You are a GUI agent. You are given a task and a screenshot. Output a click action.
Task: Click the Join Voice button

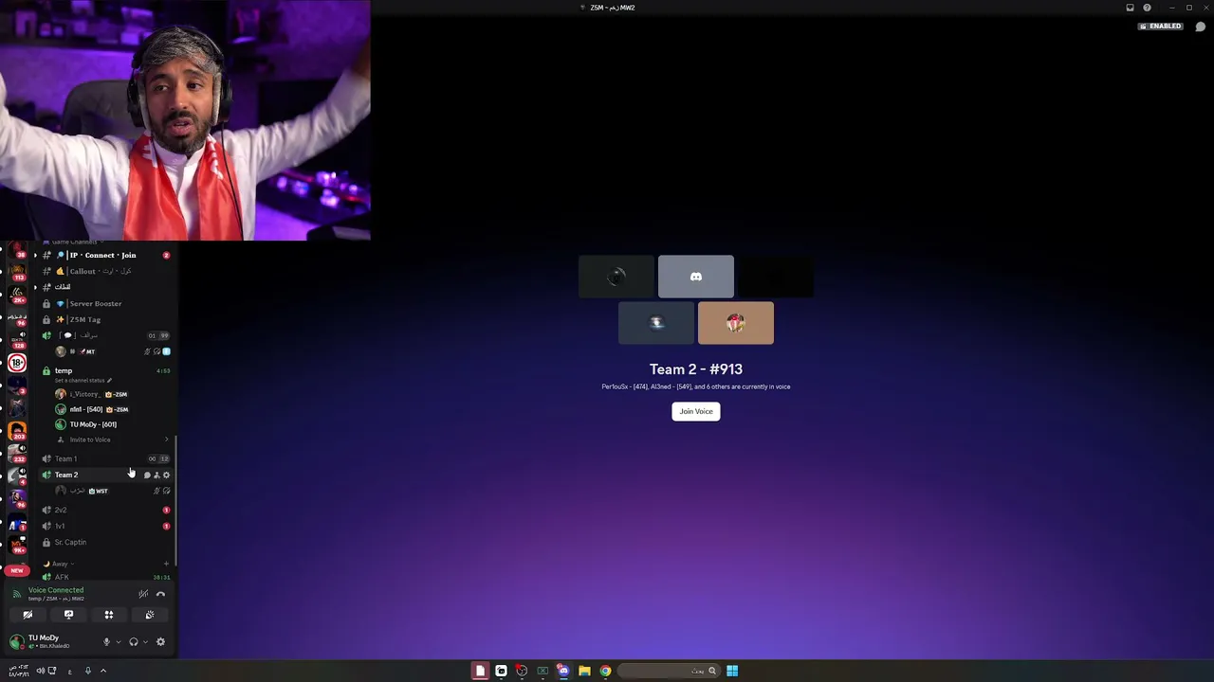click(x=696, y=411)
